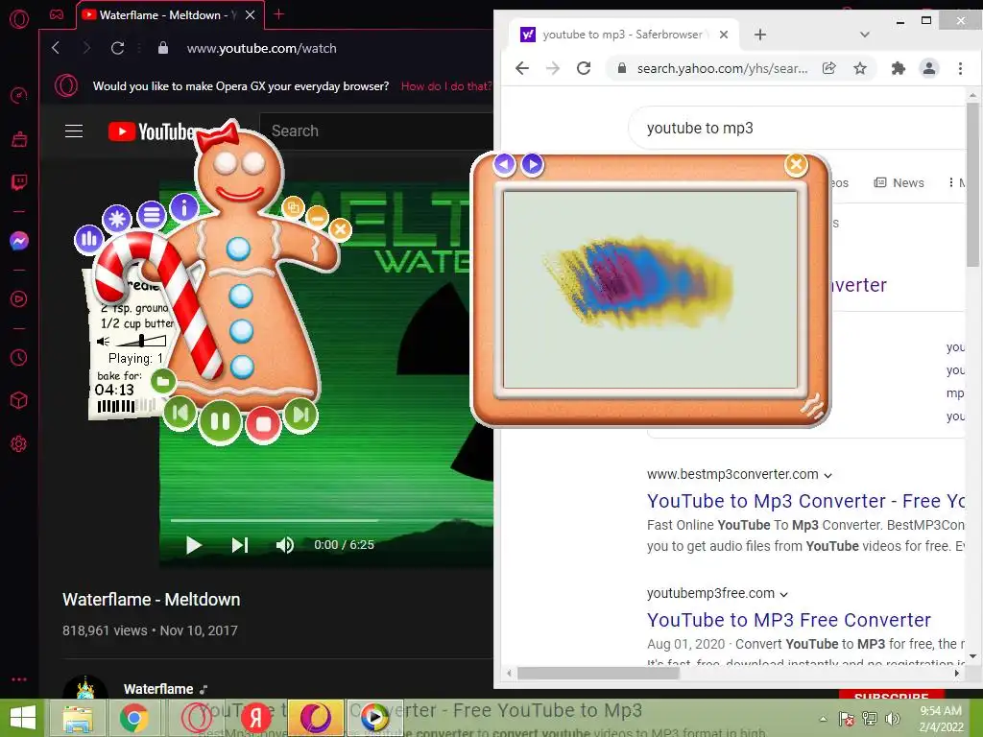Select the News tab in Yahoo results
Viewport: 983px width, 737px height.
(x=899, y=182)
